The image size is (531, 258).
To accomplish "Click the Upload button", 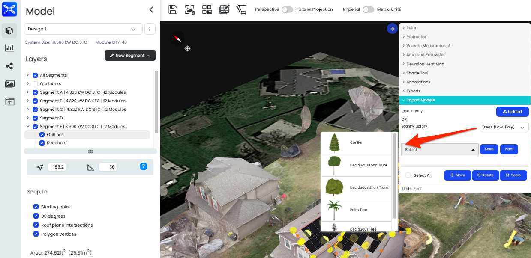I will click(x=512, y=112).
